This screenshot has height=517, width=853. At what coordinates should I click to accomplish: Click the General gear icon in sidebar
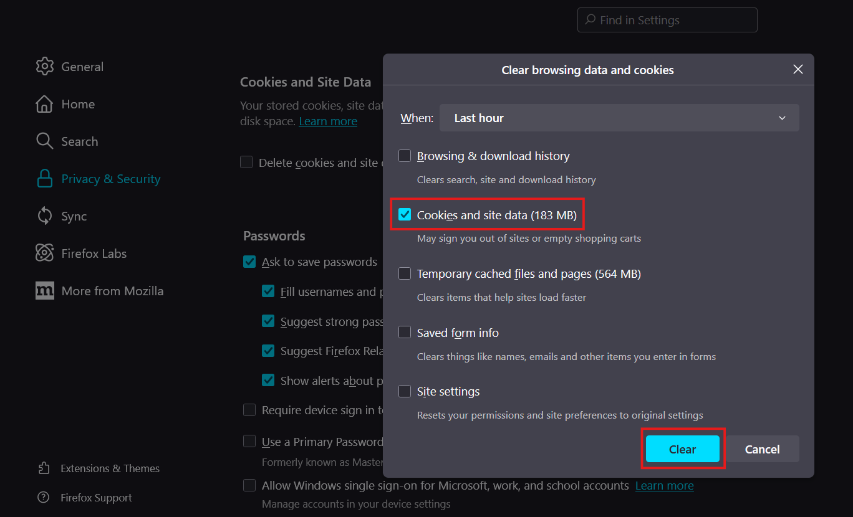tap(44, 67)
